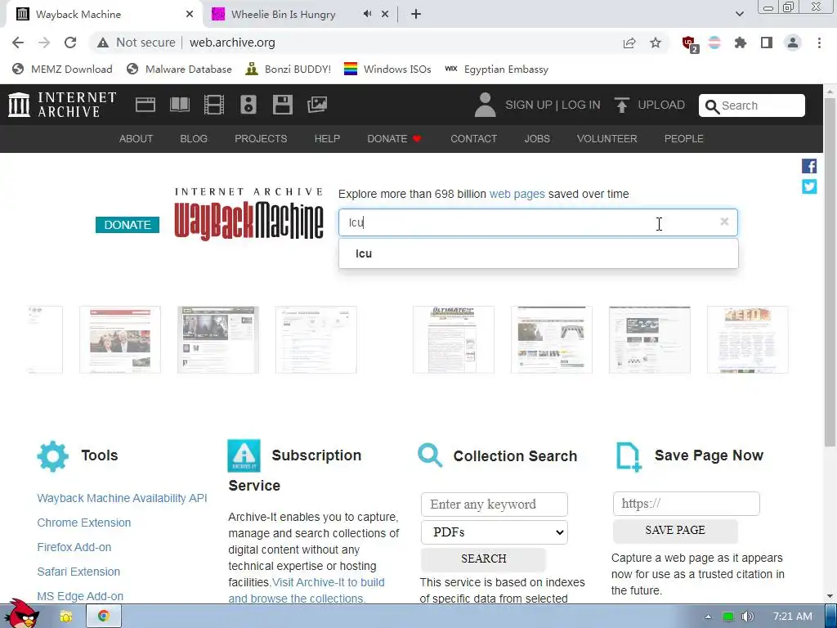Open the Internet Archive home logo
Image resolution: width=837 pixels, height=628 pixels.
pos(62,105)
